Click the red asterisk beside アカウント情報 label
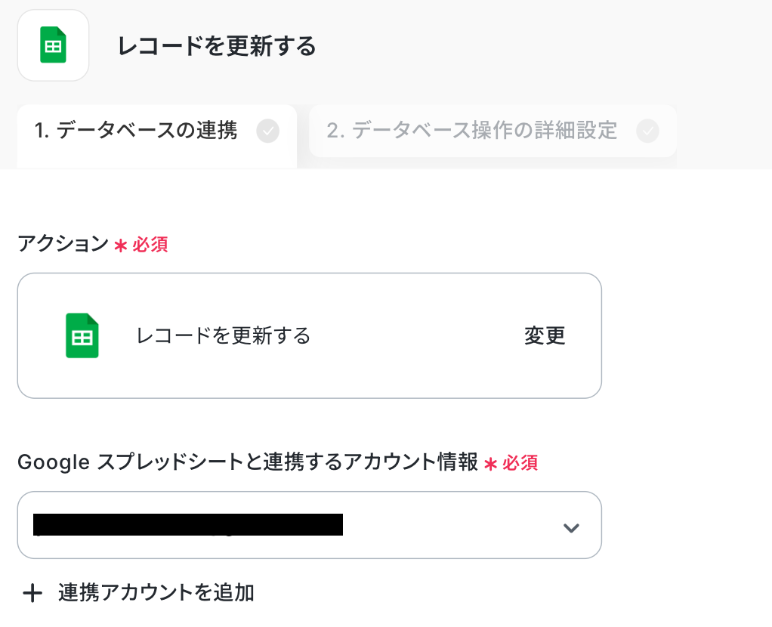The height and width of the screenshot is (627, 772). (x=490, y=464)
